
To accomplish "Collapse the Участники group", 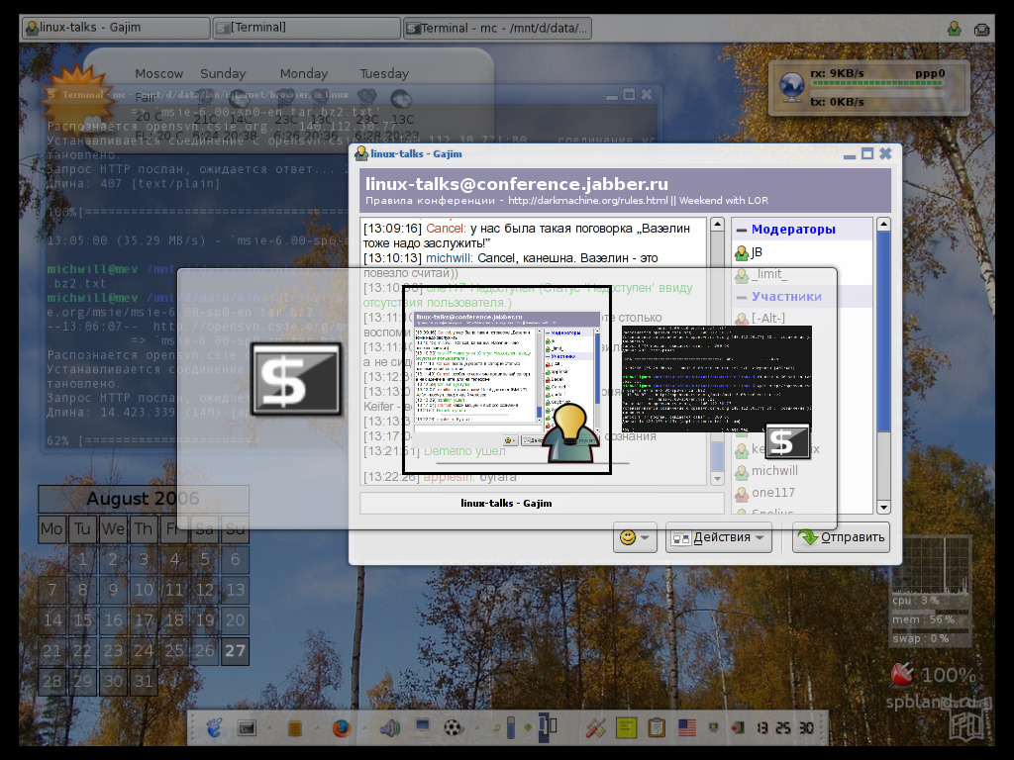I will (x=742, y=297).
